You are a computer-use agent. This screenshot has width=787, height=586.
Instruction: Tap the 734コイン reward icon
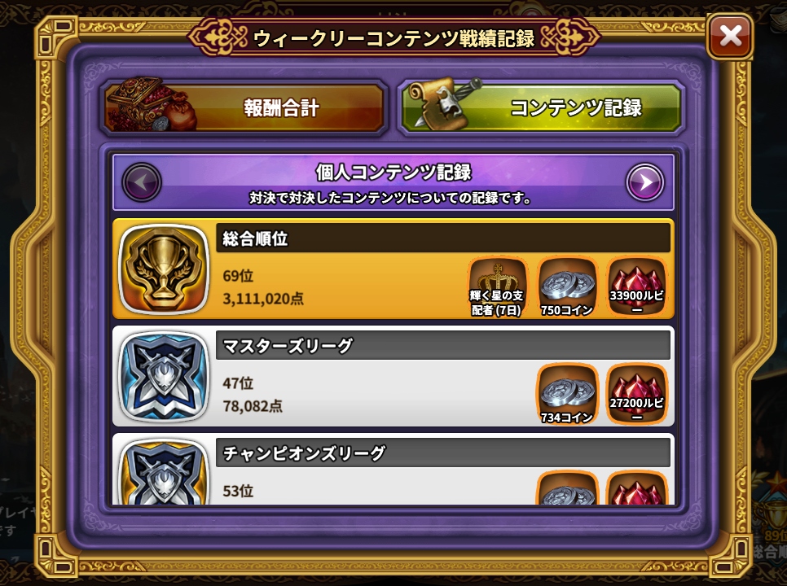coord(567,394)
